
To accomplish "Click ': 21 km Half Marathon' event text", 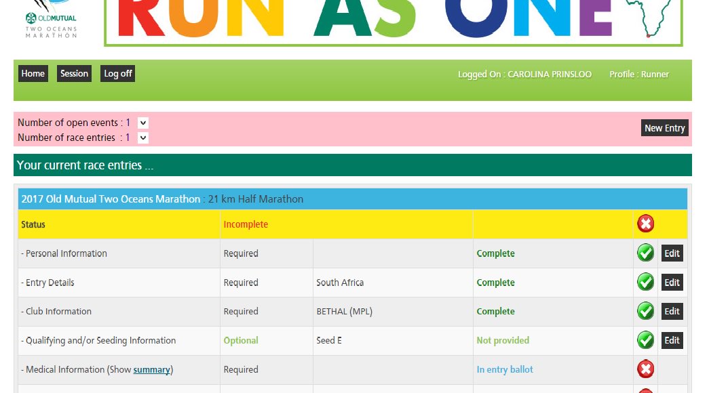I will coord(253,199).
